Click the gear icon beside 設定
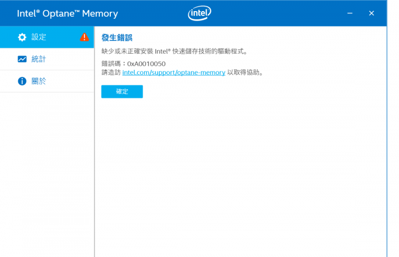 [x=22, y=37]
